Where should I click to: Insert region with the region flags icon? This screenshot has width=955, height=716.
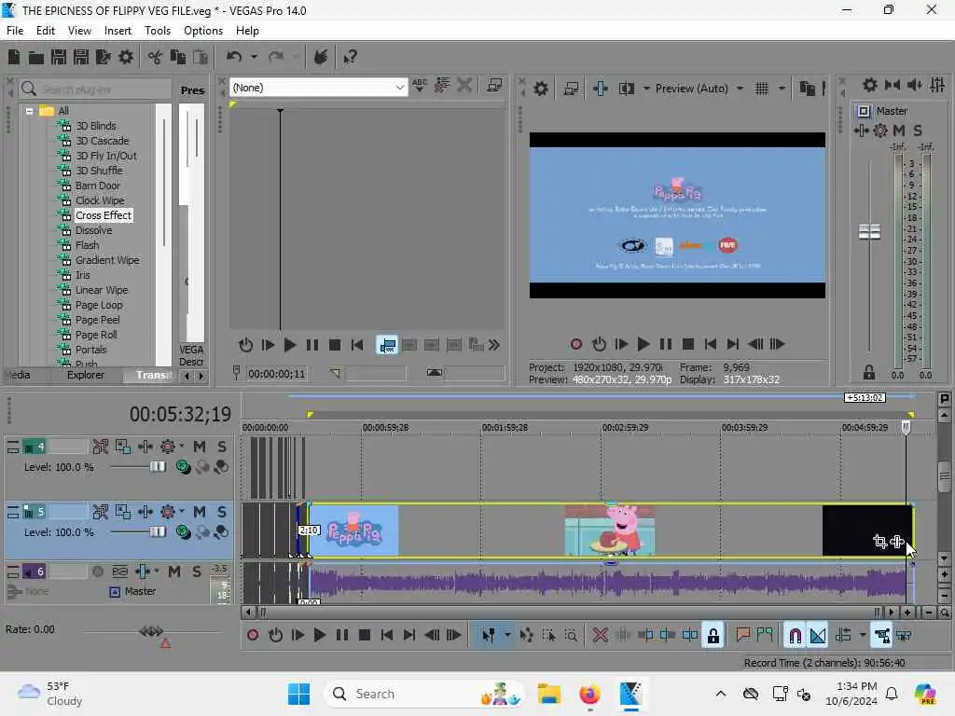tap(765, 636)
